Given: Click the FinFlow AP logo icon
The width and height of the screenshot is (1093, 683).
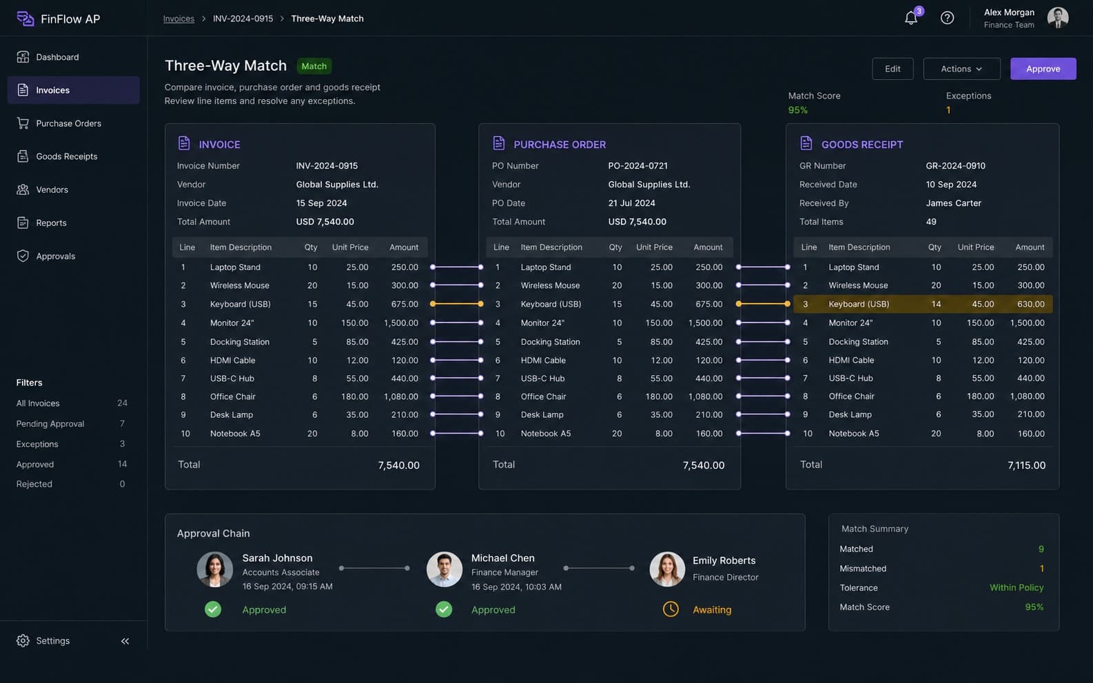Looking at the screenshot, I should point(25,19).
